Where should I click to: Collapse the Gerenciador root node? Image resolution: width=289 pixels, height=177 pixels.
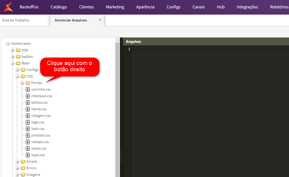7,44
